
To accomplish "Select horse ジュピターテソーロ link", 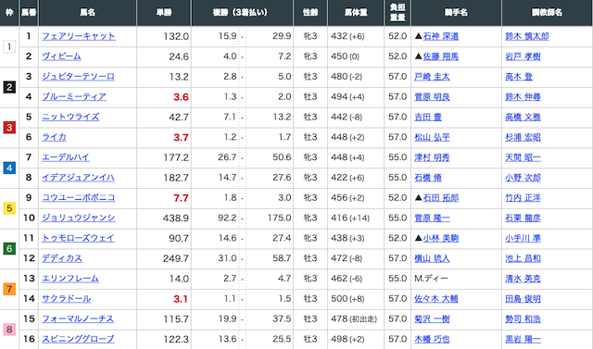I will coord(78,77).
